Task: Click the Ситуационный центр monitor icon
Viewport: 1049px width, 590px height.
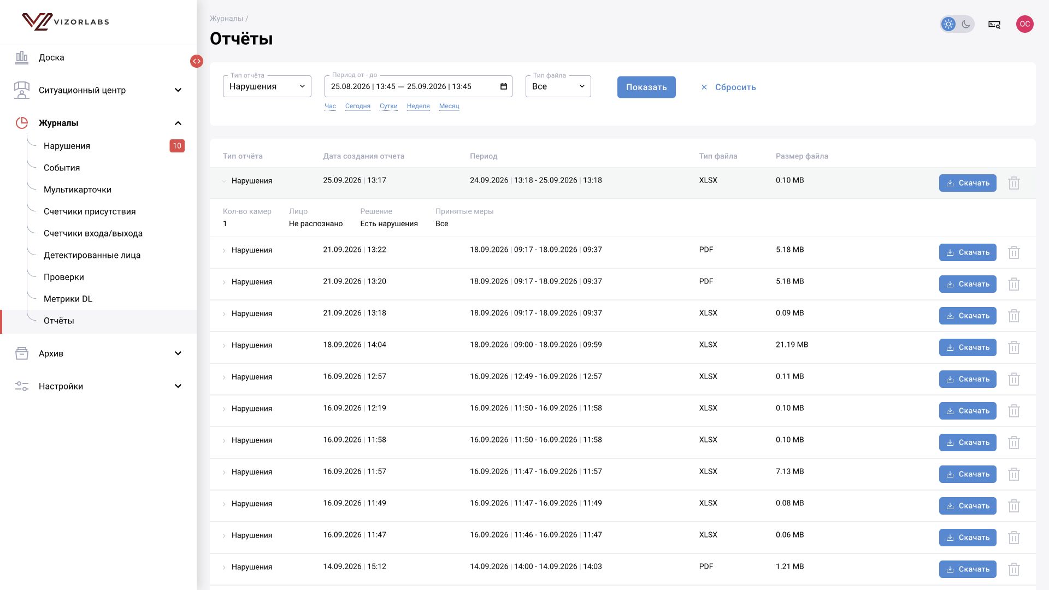Action: point(22,90)
